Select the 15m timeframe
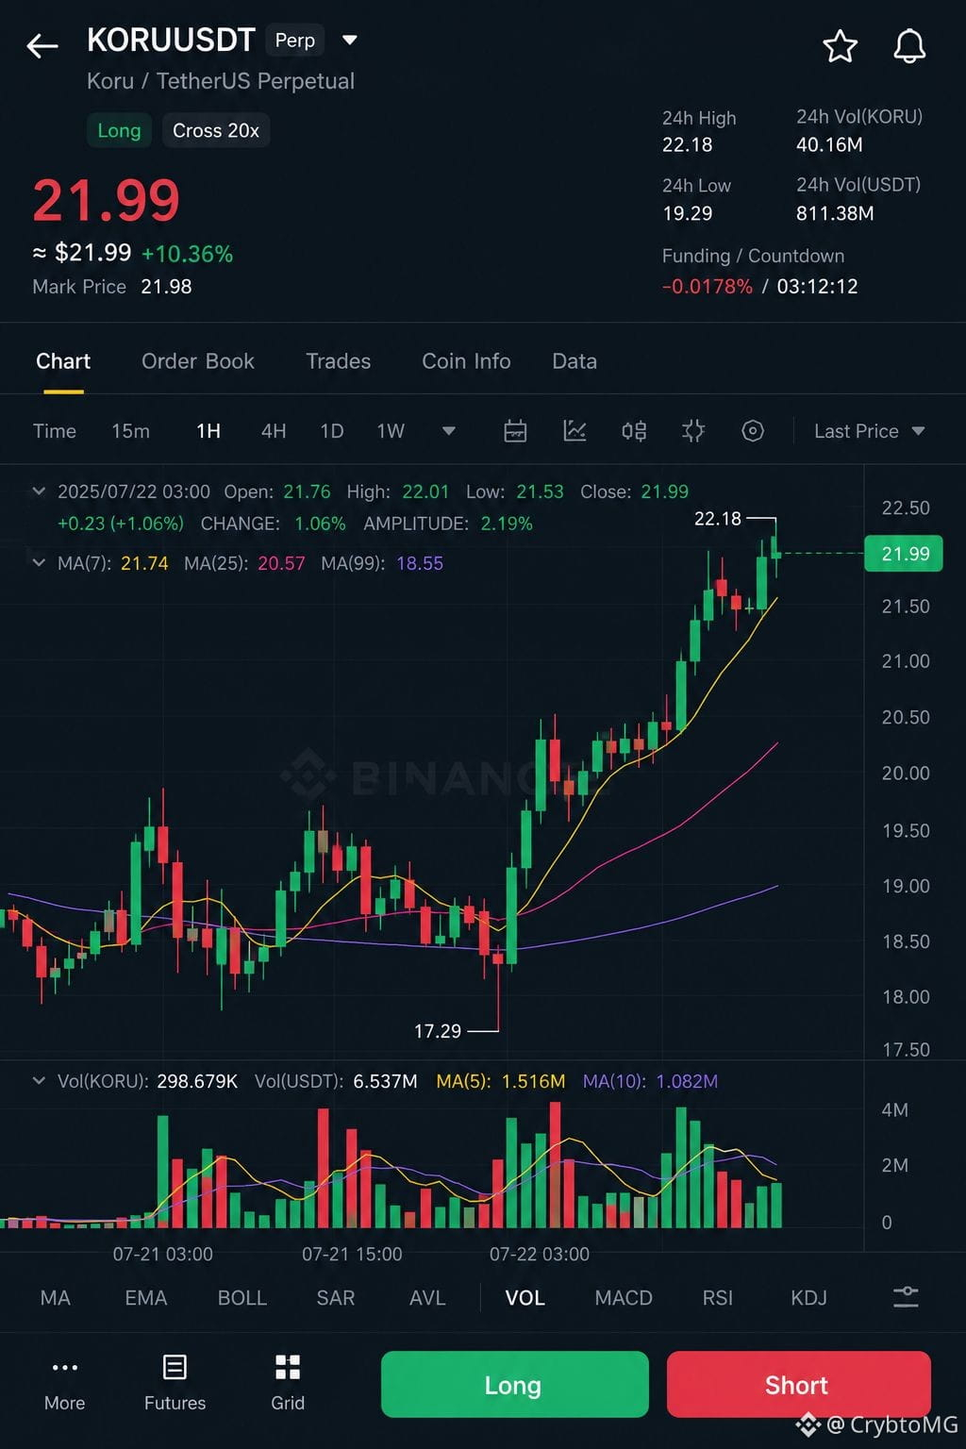Screen dimensions: 966x1449 130,431
